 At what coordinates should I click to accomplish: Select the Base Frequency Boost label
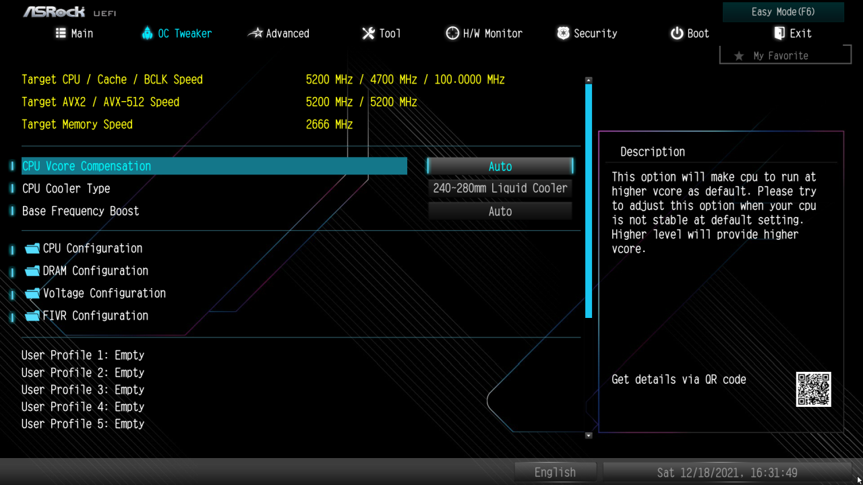81,211
